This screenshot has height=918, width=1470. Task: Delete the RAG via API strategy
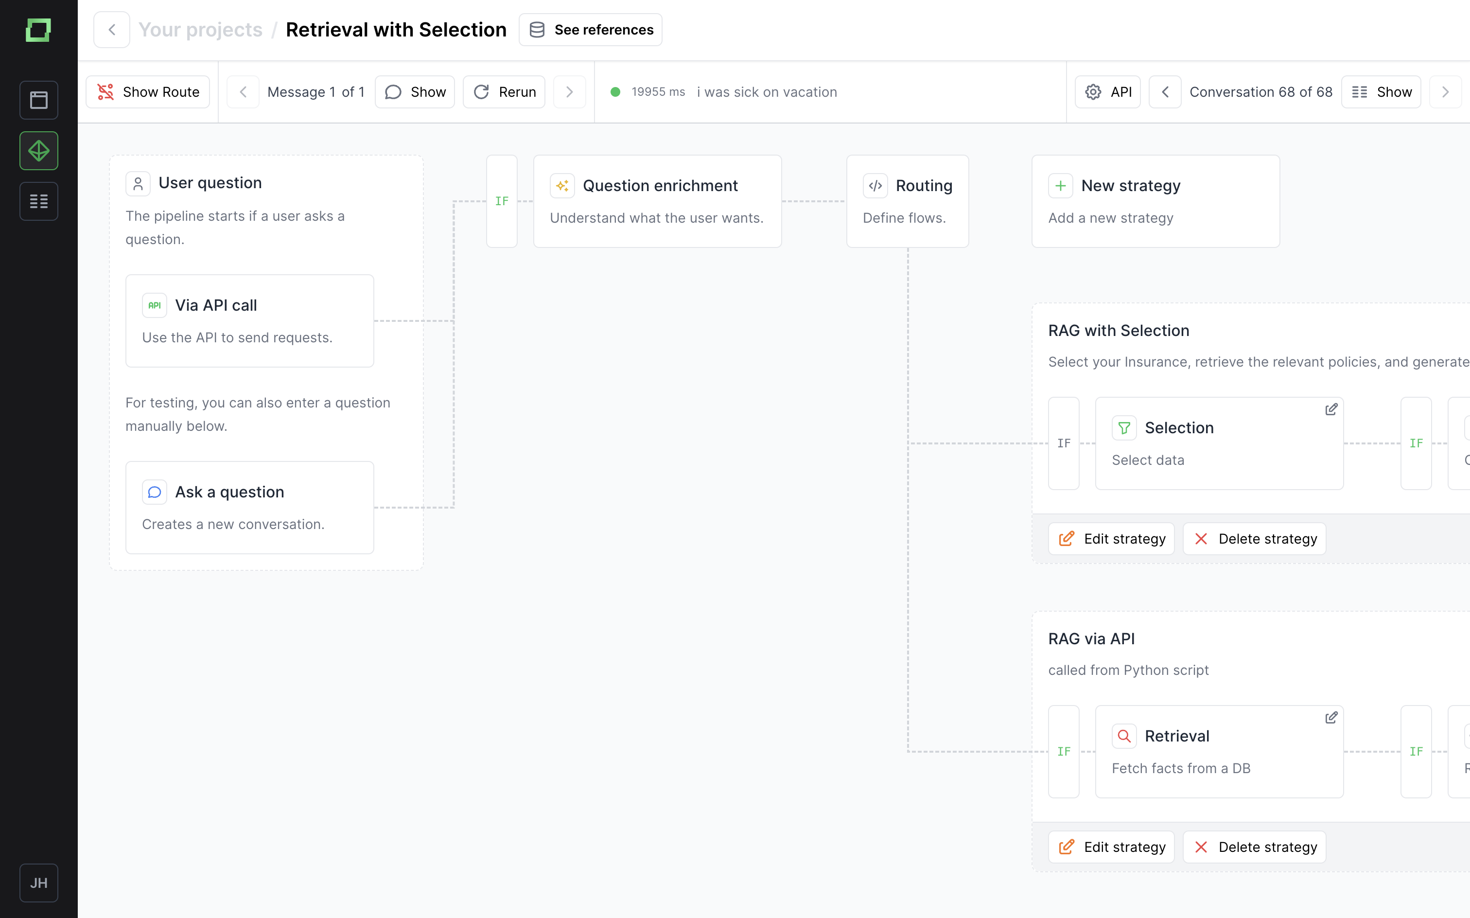pyautogui.click(x=1255, y=847)
